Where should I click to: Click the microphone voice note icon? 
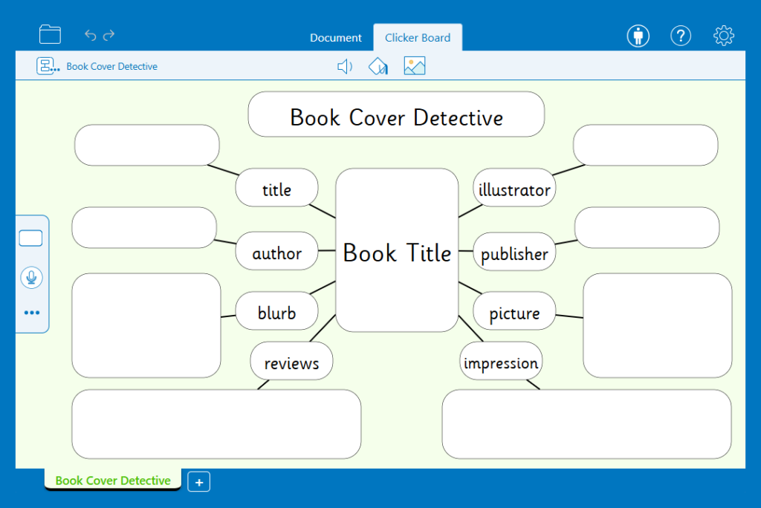tap(31, 278)
